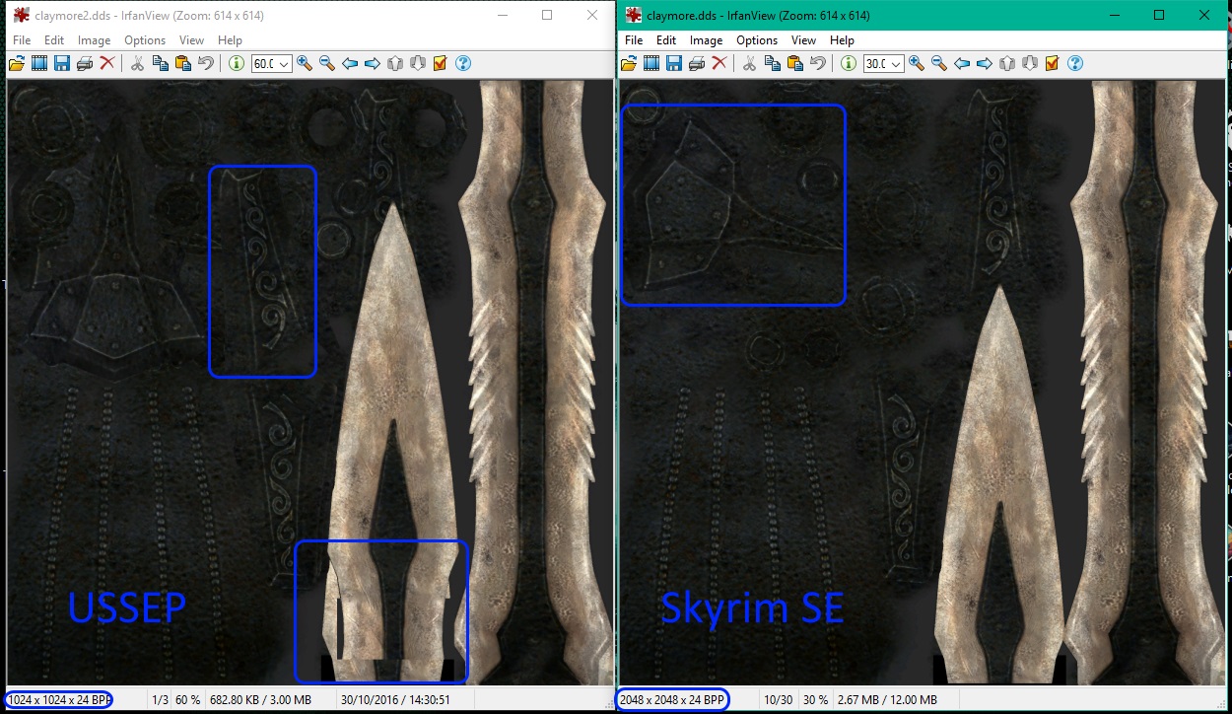The image size is (1232, 714).
Task: Click status bar entry "10/30"
Action: [x=777, y=699]
